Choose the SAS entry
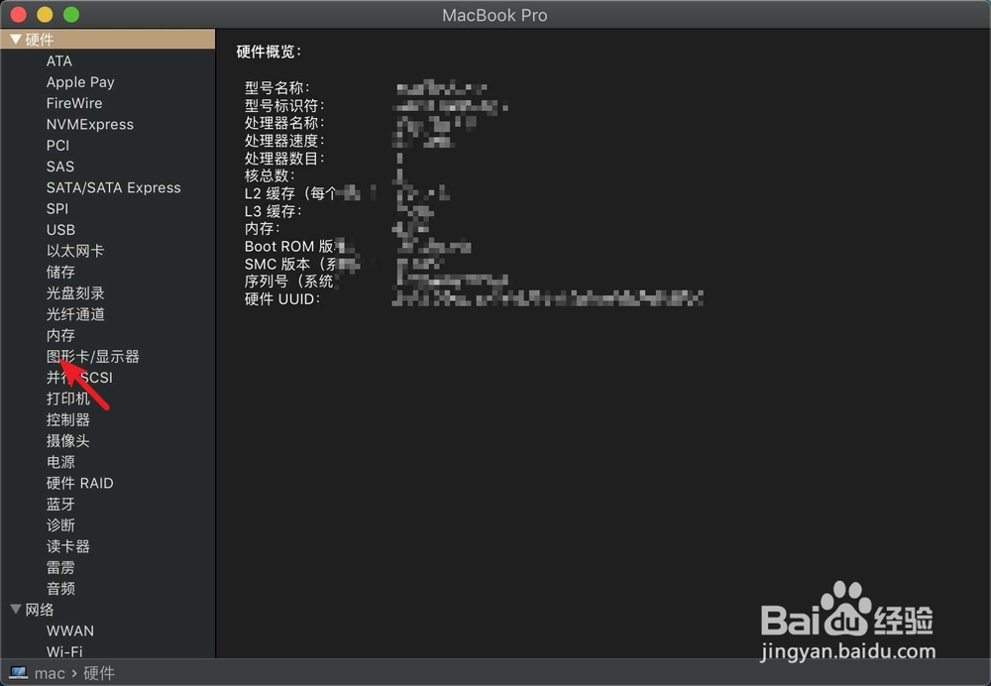991x686 pixels. coord(60,167)
